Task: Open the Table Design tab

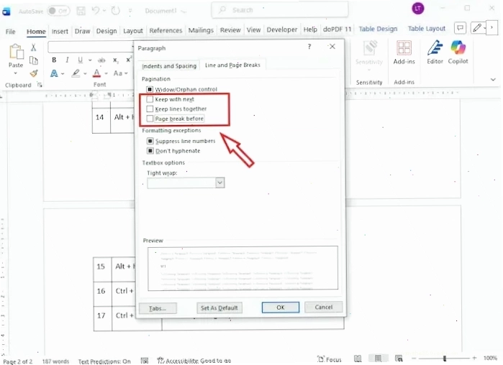Action: (378, 29)
